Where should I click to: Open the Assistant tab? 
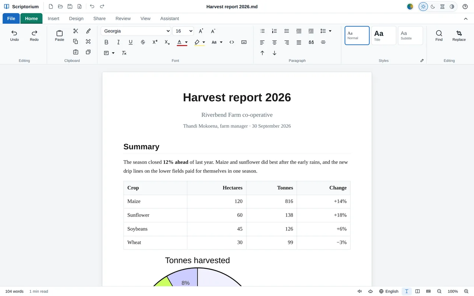(170, 18)
